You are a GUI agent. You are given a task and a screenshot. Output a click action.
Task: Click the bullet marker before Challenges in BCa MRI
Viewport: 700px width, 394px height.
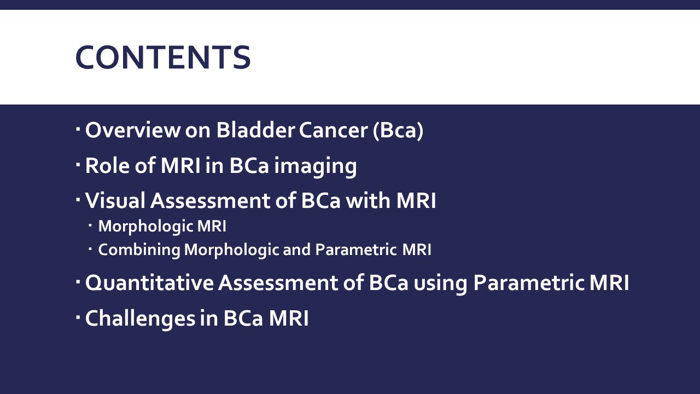(78, 317)
